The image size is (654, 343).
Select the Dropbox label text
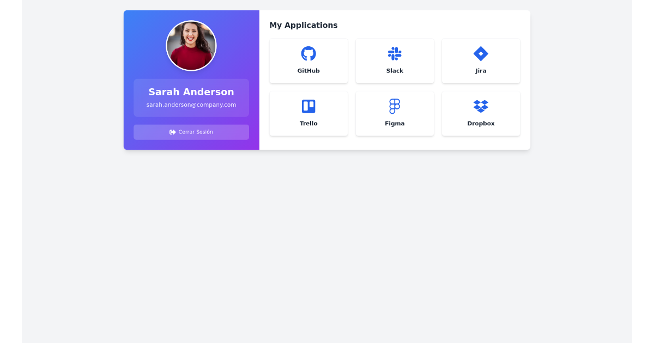481,123
